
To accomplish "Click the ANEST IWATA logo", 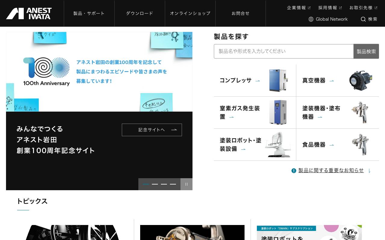I will 29,13.
